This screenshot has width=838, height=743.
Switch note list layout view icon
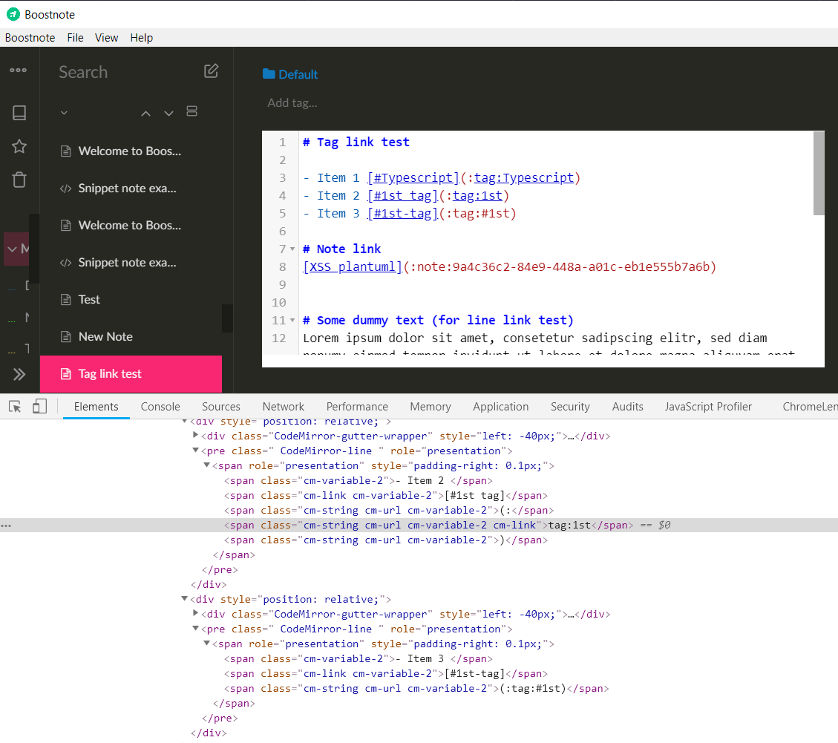tap(192, 111)
